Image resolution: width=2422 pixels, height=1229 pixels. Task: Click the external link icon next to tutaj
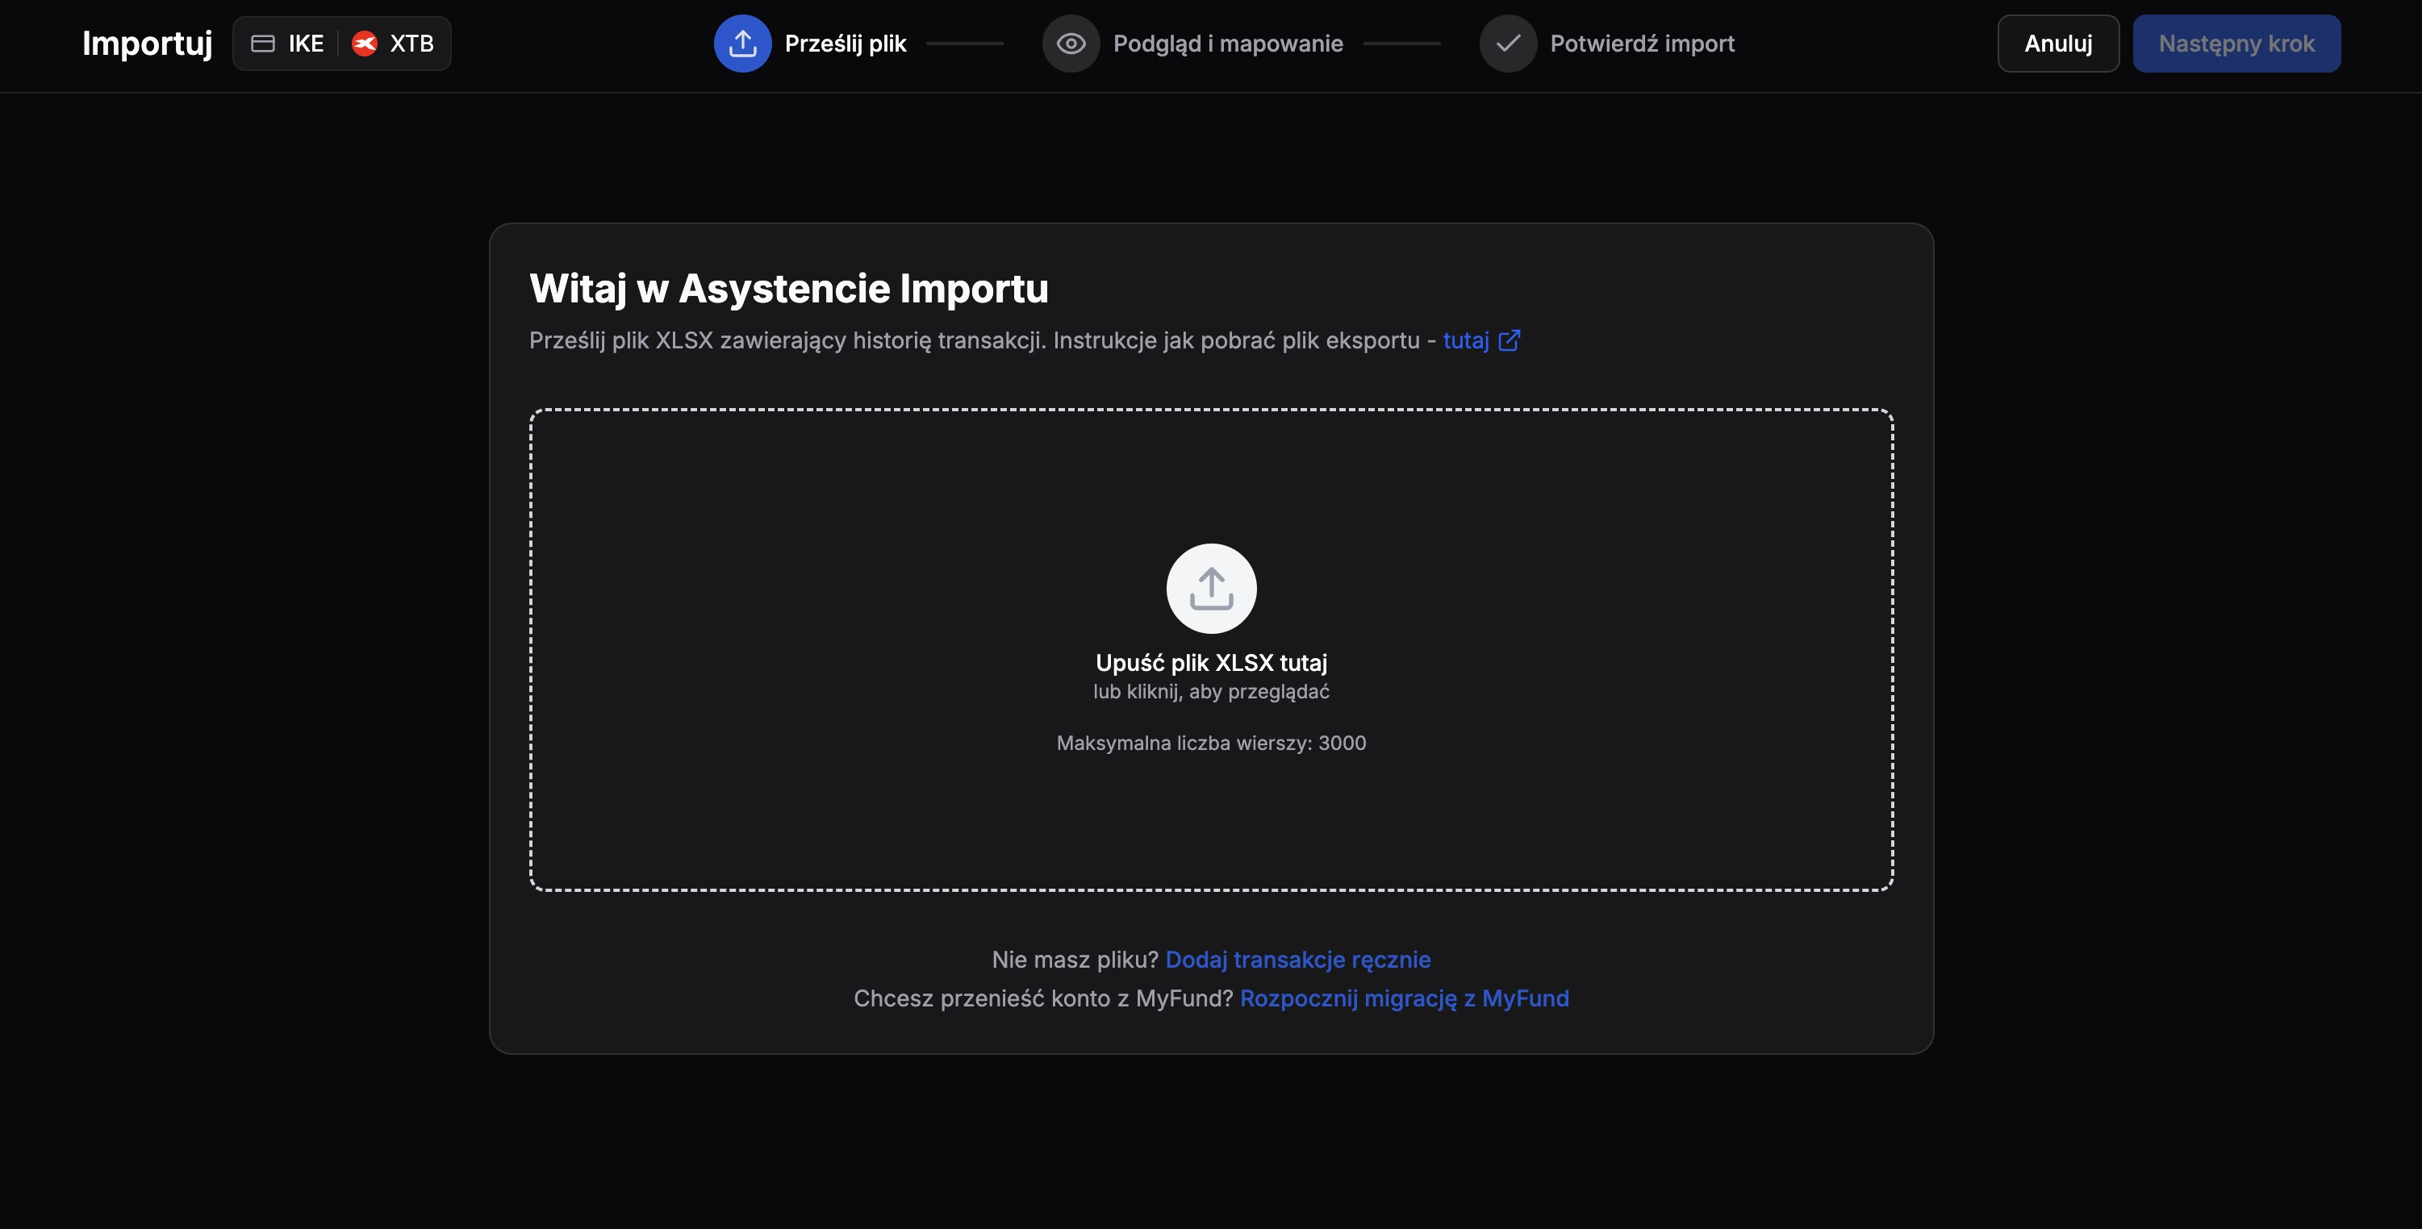click(1508, 340)
